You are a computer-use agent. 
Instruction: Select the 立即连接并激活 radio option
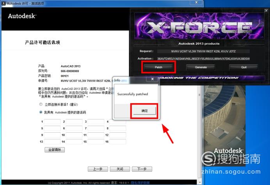pos(41,104)
